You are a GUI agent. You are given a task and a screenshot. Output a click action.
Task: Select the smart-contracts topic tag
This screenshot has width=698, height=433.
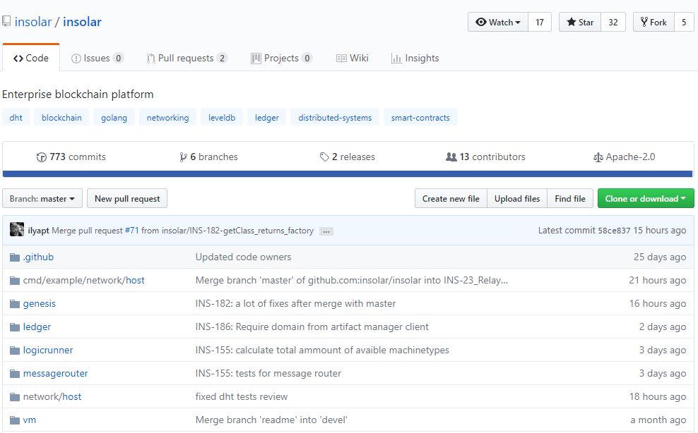coord(420,117)
